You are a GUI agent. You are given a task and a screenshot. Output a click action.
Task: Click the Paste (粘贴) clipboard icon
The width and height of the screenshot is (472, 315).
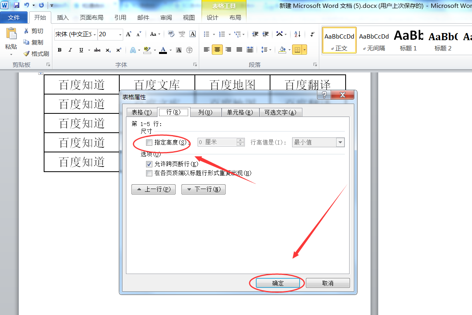[11, 33]
